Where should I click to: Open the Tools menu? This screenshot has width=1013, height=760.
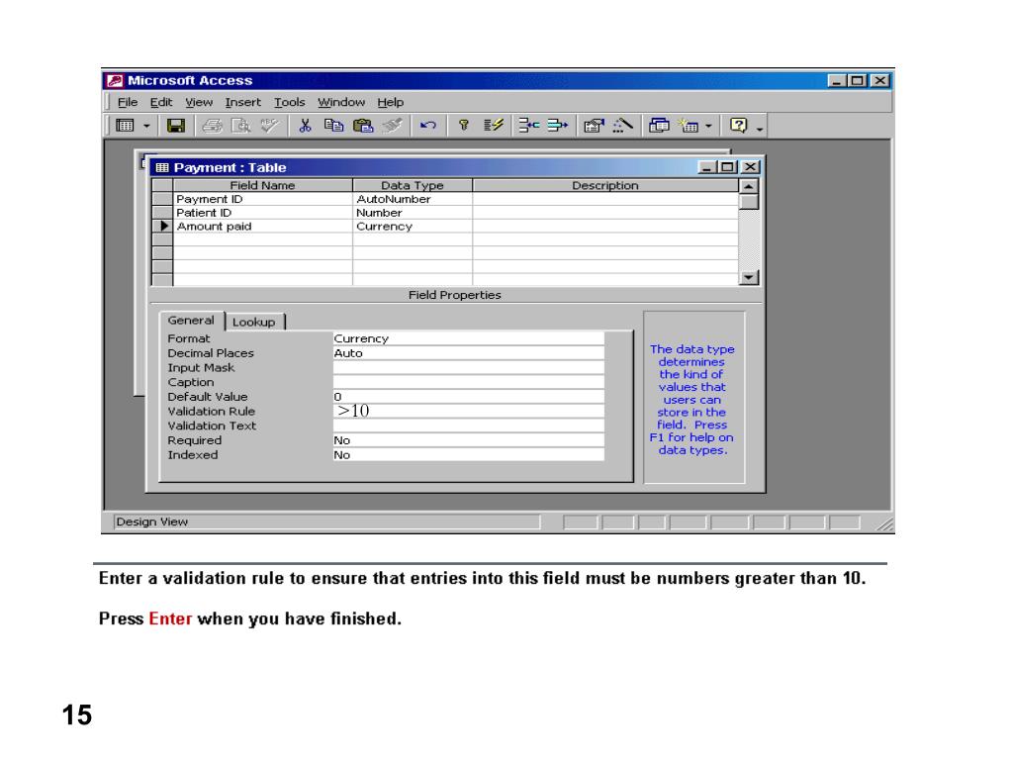(289, 102)
